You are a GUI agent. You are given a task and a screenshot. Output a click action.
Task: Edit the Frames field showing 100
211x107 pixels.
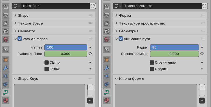(x=66, y=47)
